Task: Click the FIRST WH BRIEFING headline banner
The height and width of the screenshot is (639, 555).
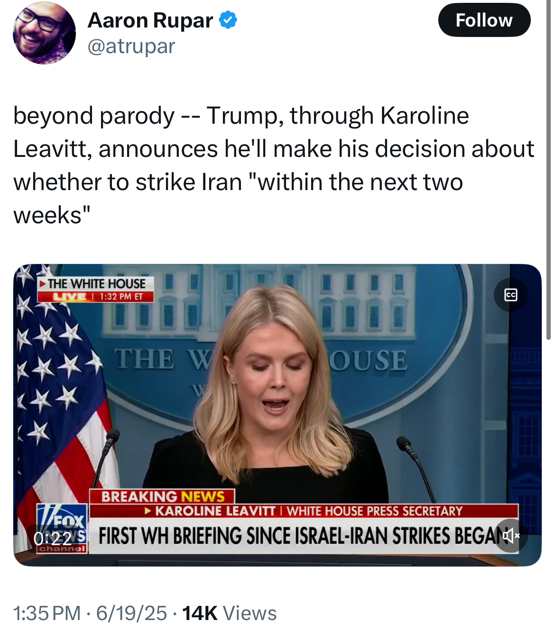Action: (304, 536)
